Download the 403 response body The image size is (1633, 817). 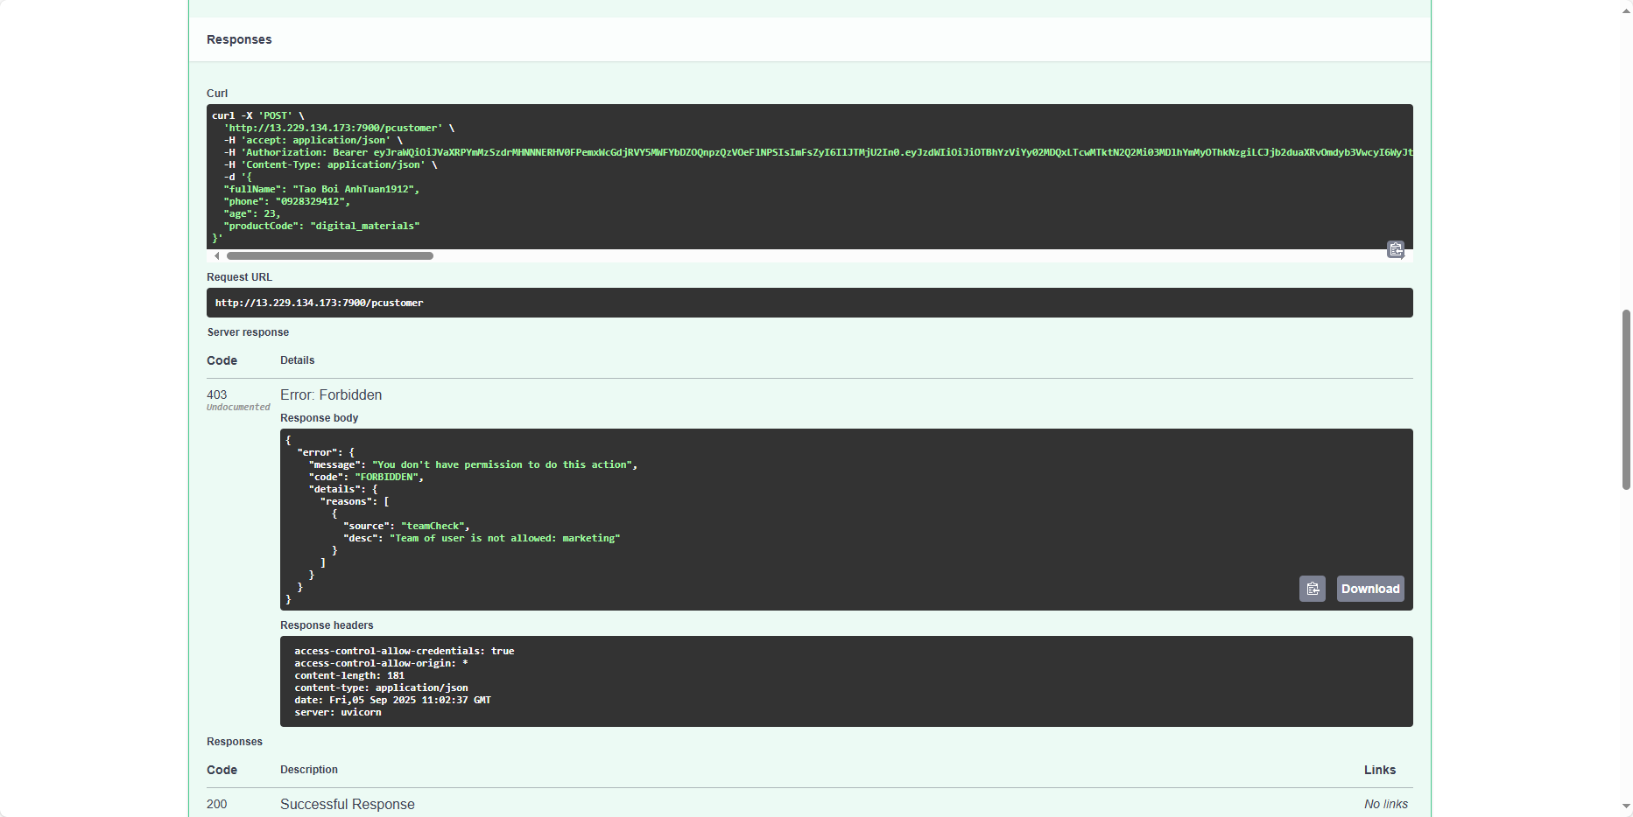pyautogui.click(x=1369, y=589)
